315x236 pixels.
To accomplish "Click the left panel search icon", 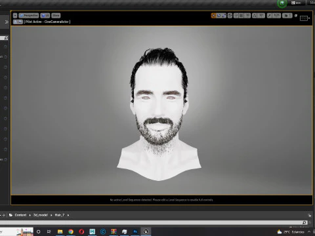I will [x=6, y=38].
